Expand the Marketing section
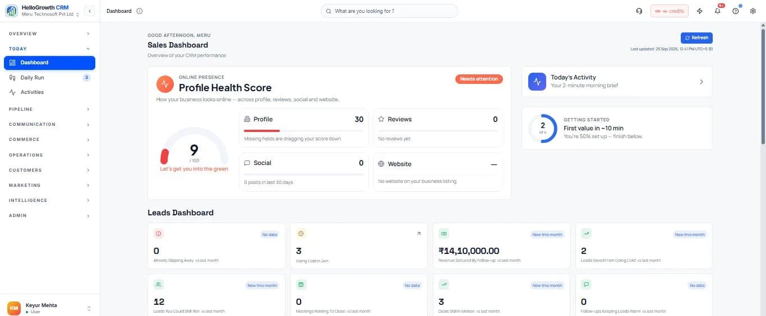Viewport: 766px width, 316px height. pyautogui.click(x=49, y=185)
